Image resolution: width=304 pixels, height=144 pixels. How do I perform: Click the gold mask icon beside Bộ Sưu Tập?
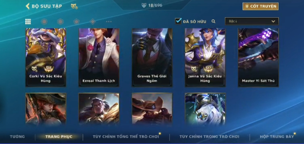point(74,6)
